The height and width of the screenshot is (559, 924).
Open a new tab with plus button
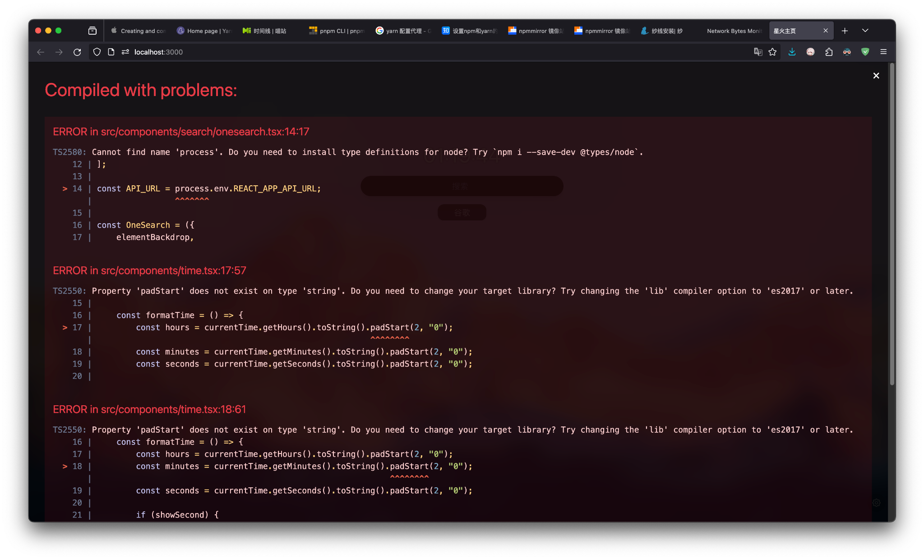[x=845, y=31]
